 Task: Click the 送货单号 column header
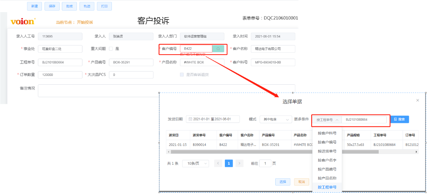click(204, 135)
